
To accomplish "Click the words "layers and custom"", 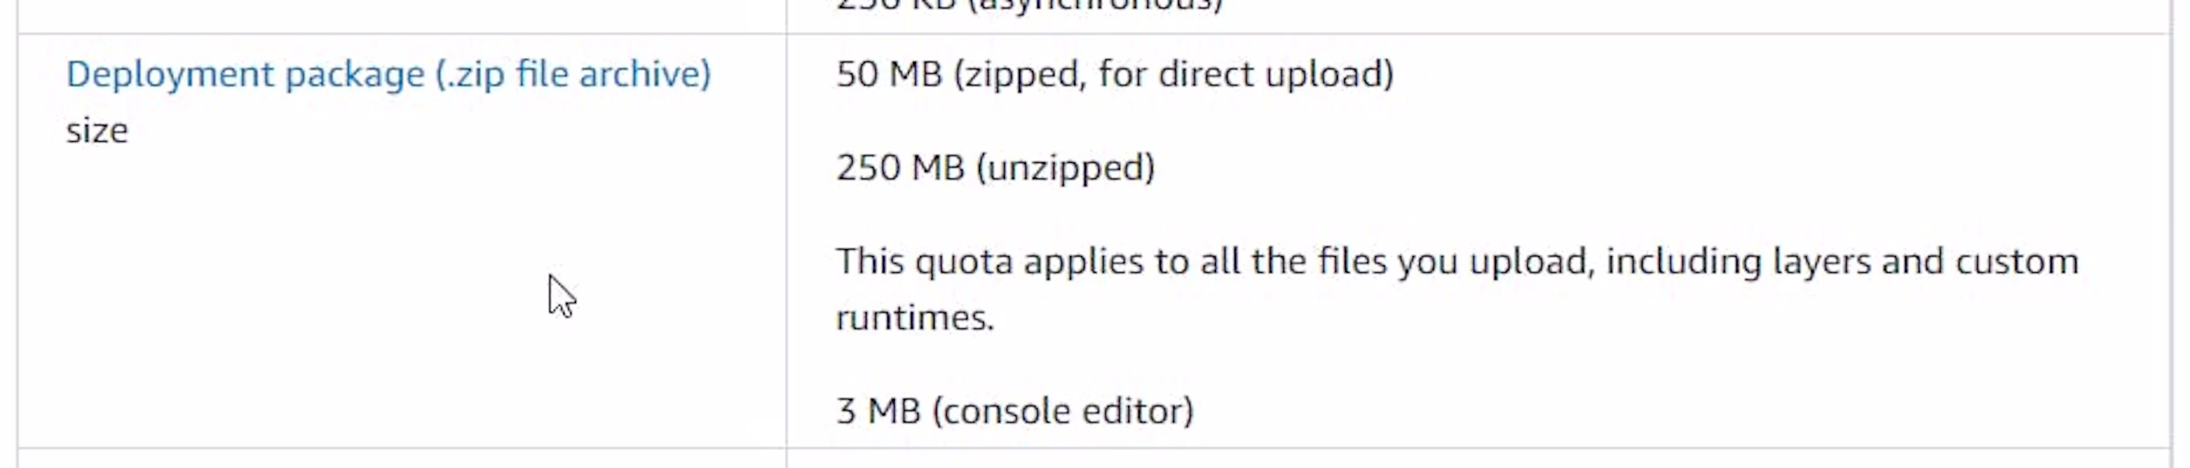I will click(1925, 261).
